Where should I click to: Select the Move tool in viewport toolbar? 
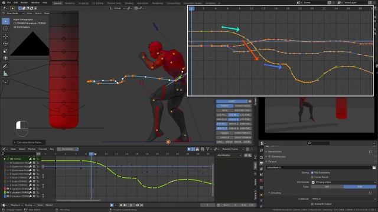pyautogui.click(x=5, y=37)
